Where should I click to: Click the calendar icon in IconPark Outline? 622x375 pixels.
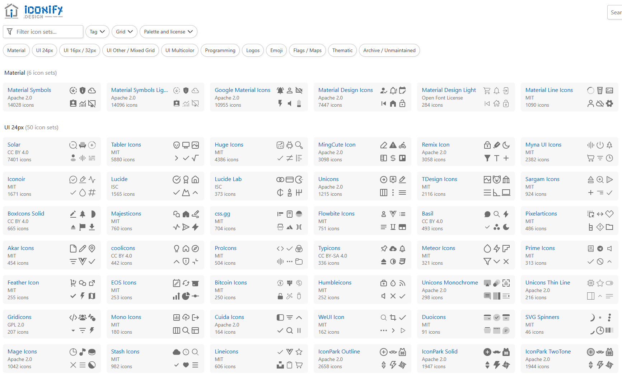coord(402,352)
